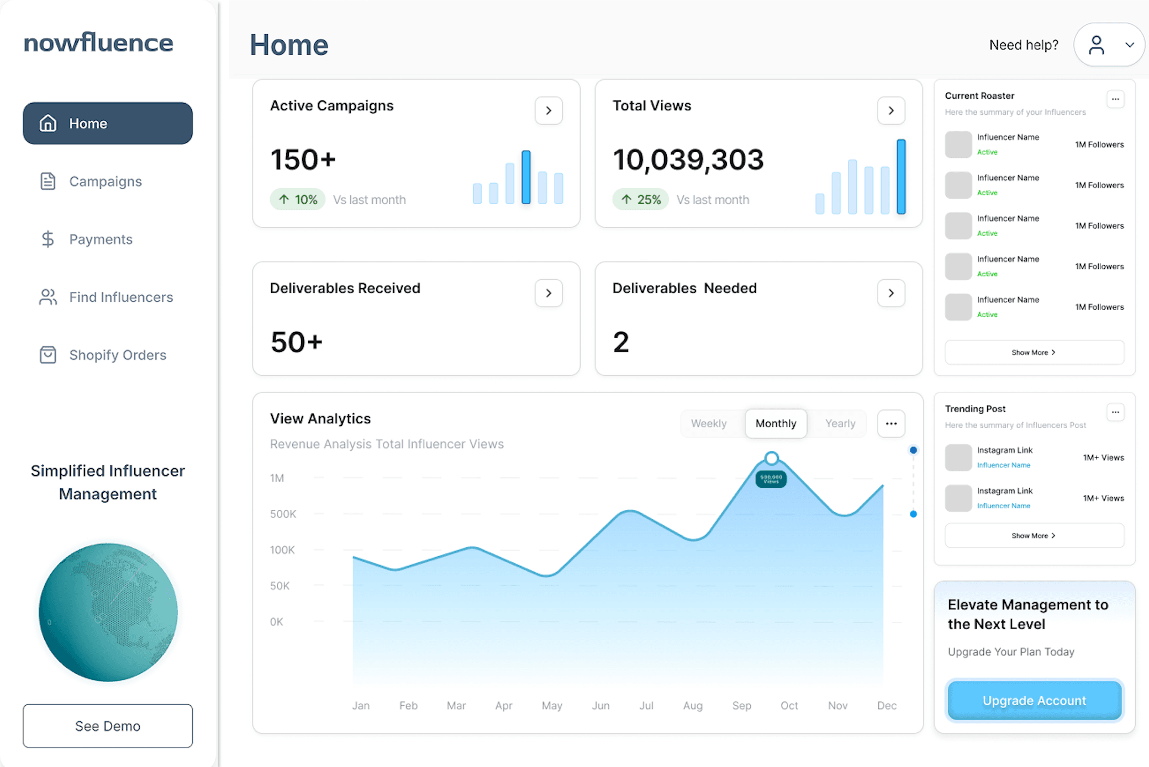The height and width of the screenshot is (767, 1149).
Task: Enable the Monthly analytics view
Action: coord(776,423)
